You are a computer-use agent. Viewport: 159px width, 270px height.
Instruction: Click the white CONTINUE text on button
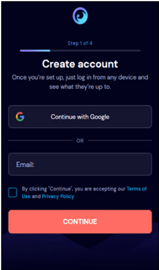(x=80, y=221)
